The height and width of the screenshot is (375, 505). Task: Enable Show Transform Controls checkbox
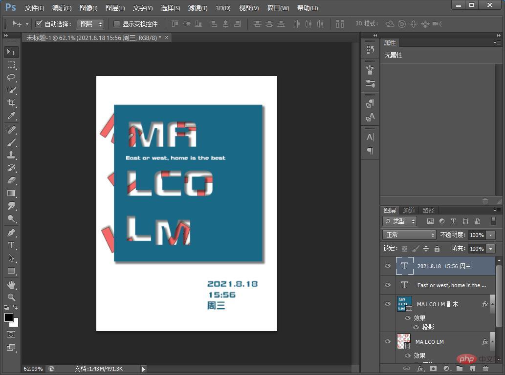click(117, 24)
